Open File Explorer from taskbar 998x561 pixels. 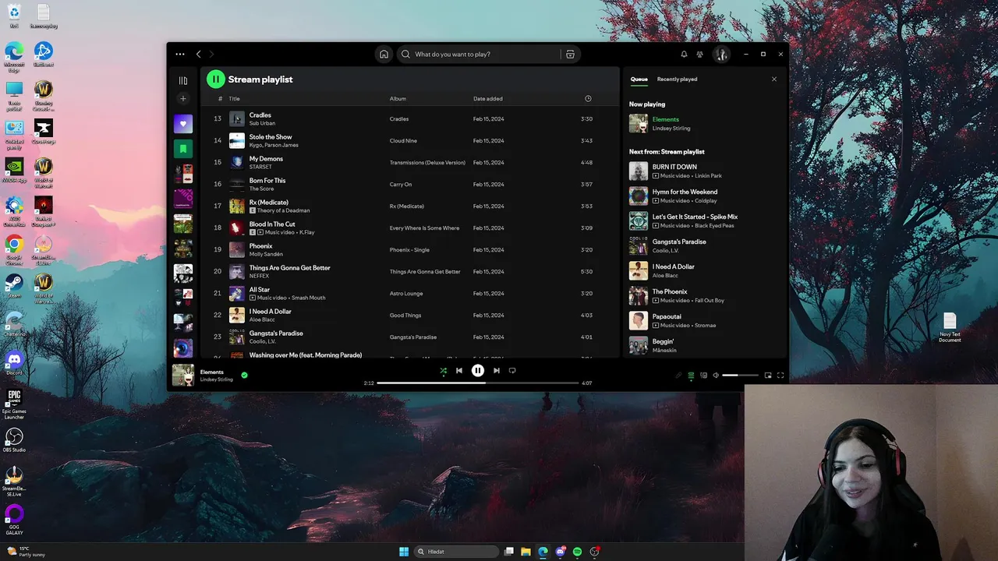tap(526, 552)
